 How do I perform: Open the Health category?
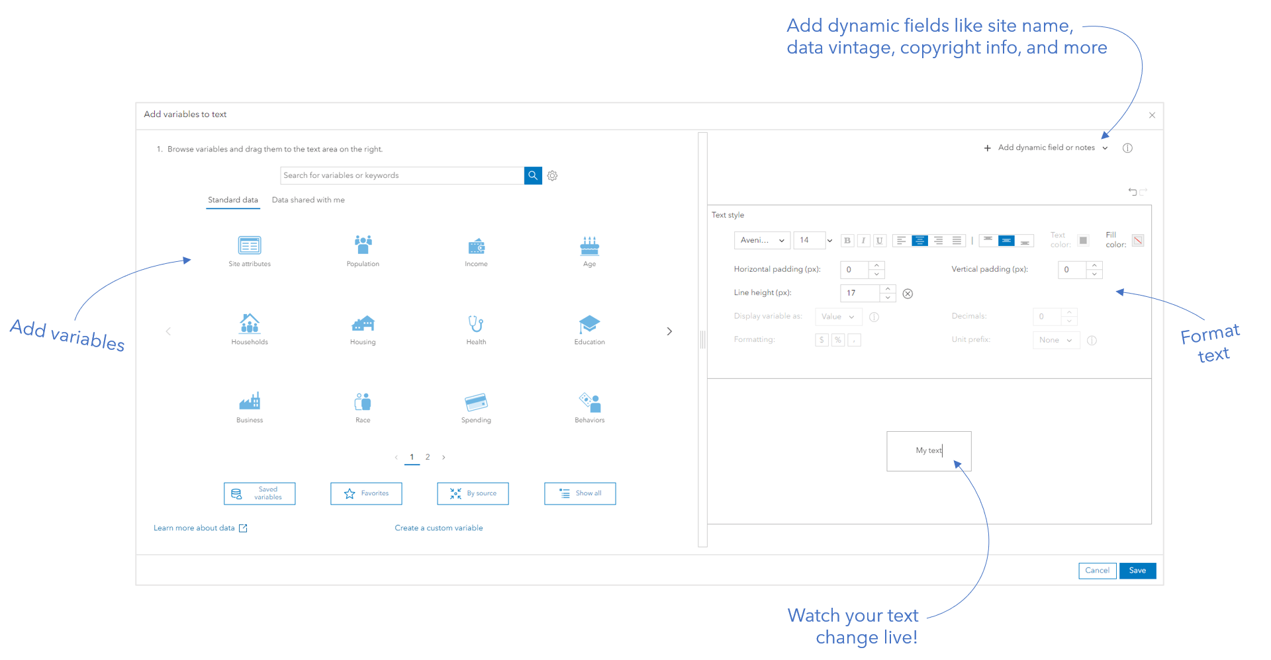click(476, 329)
